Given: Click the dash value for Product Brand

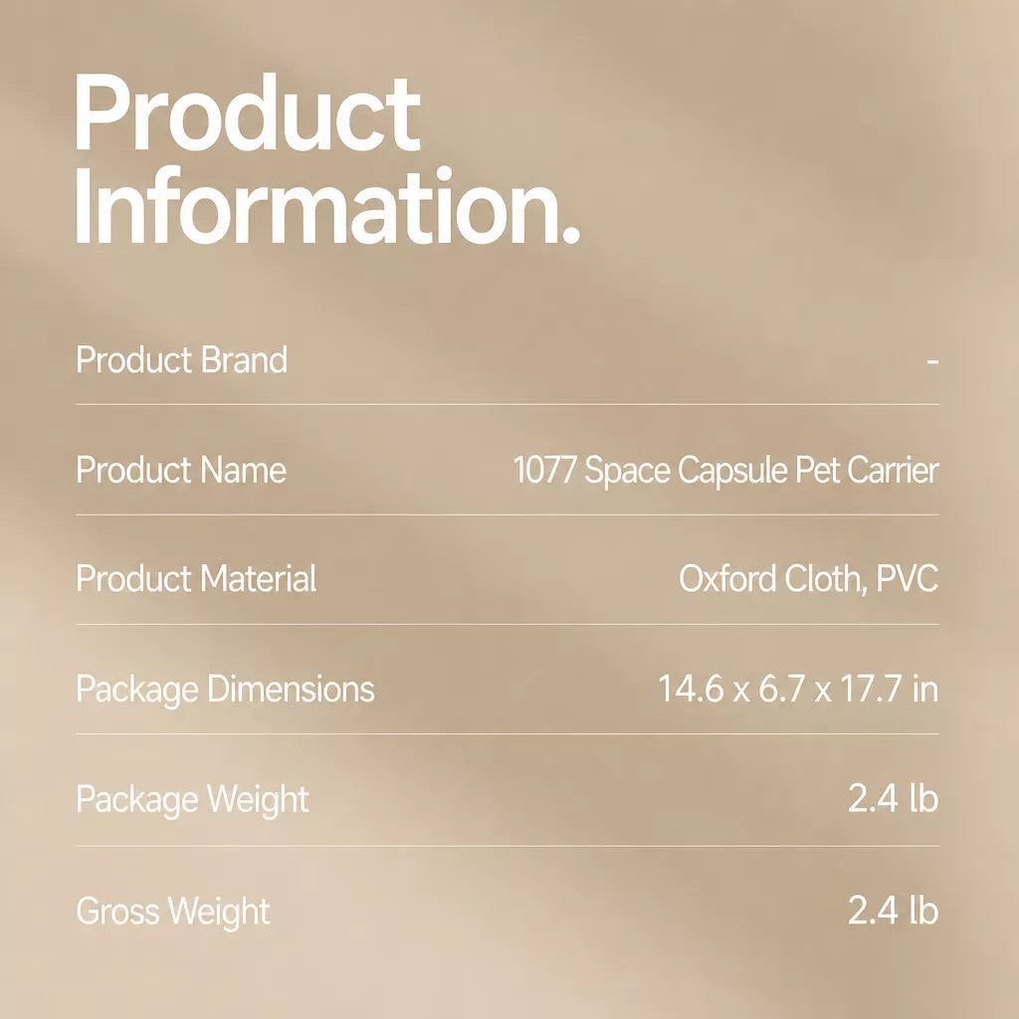Looking at the screenshot, I should pyautogui.click(x=932, y=361).
